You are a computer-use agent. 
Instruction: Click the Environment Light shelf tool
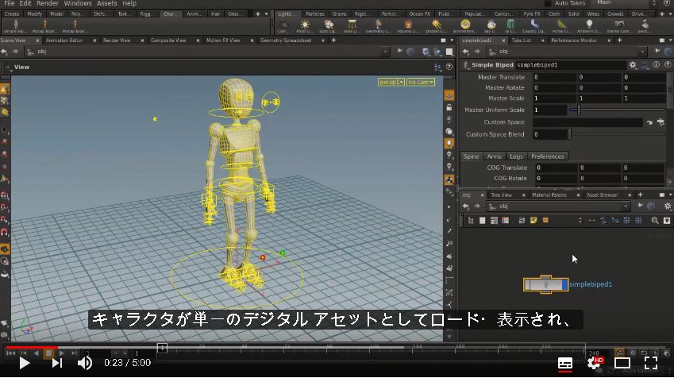(465, 25)
